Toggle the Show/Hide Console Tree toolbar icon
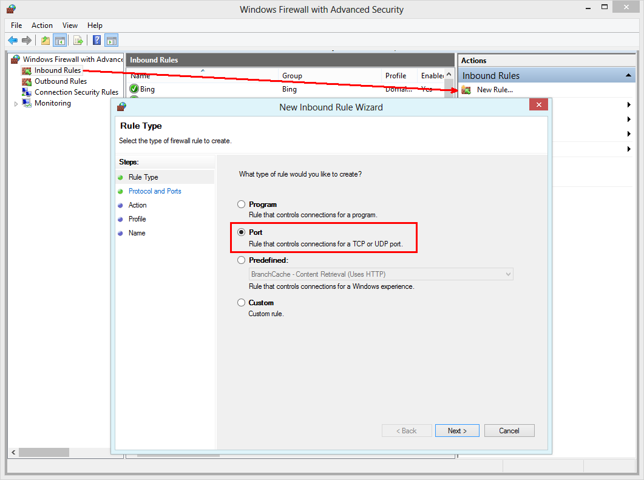The image size is (644, 480). coord(58,39)
